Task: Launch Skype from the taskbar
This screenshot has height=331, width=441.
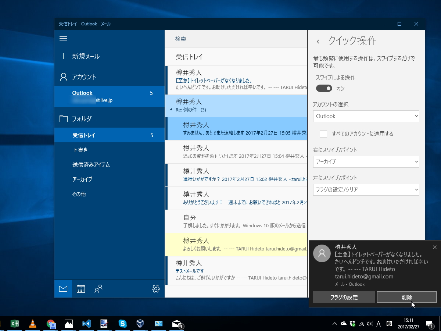Action: coord(122,324)
